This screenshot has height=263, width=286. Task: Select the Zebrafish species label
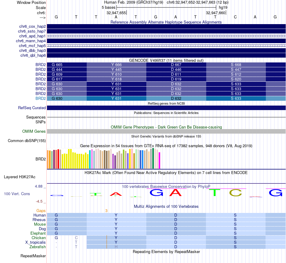pos(38,247)
